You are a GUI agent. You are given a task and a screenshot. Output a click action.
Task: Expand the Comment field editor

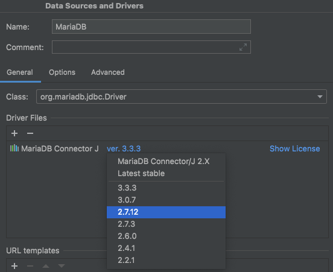tap(243, 47)
